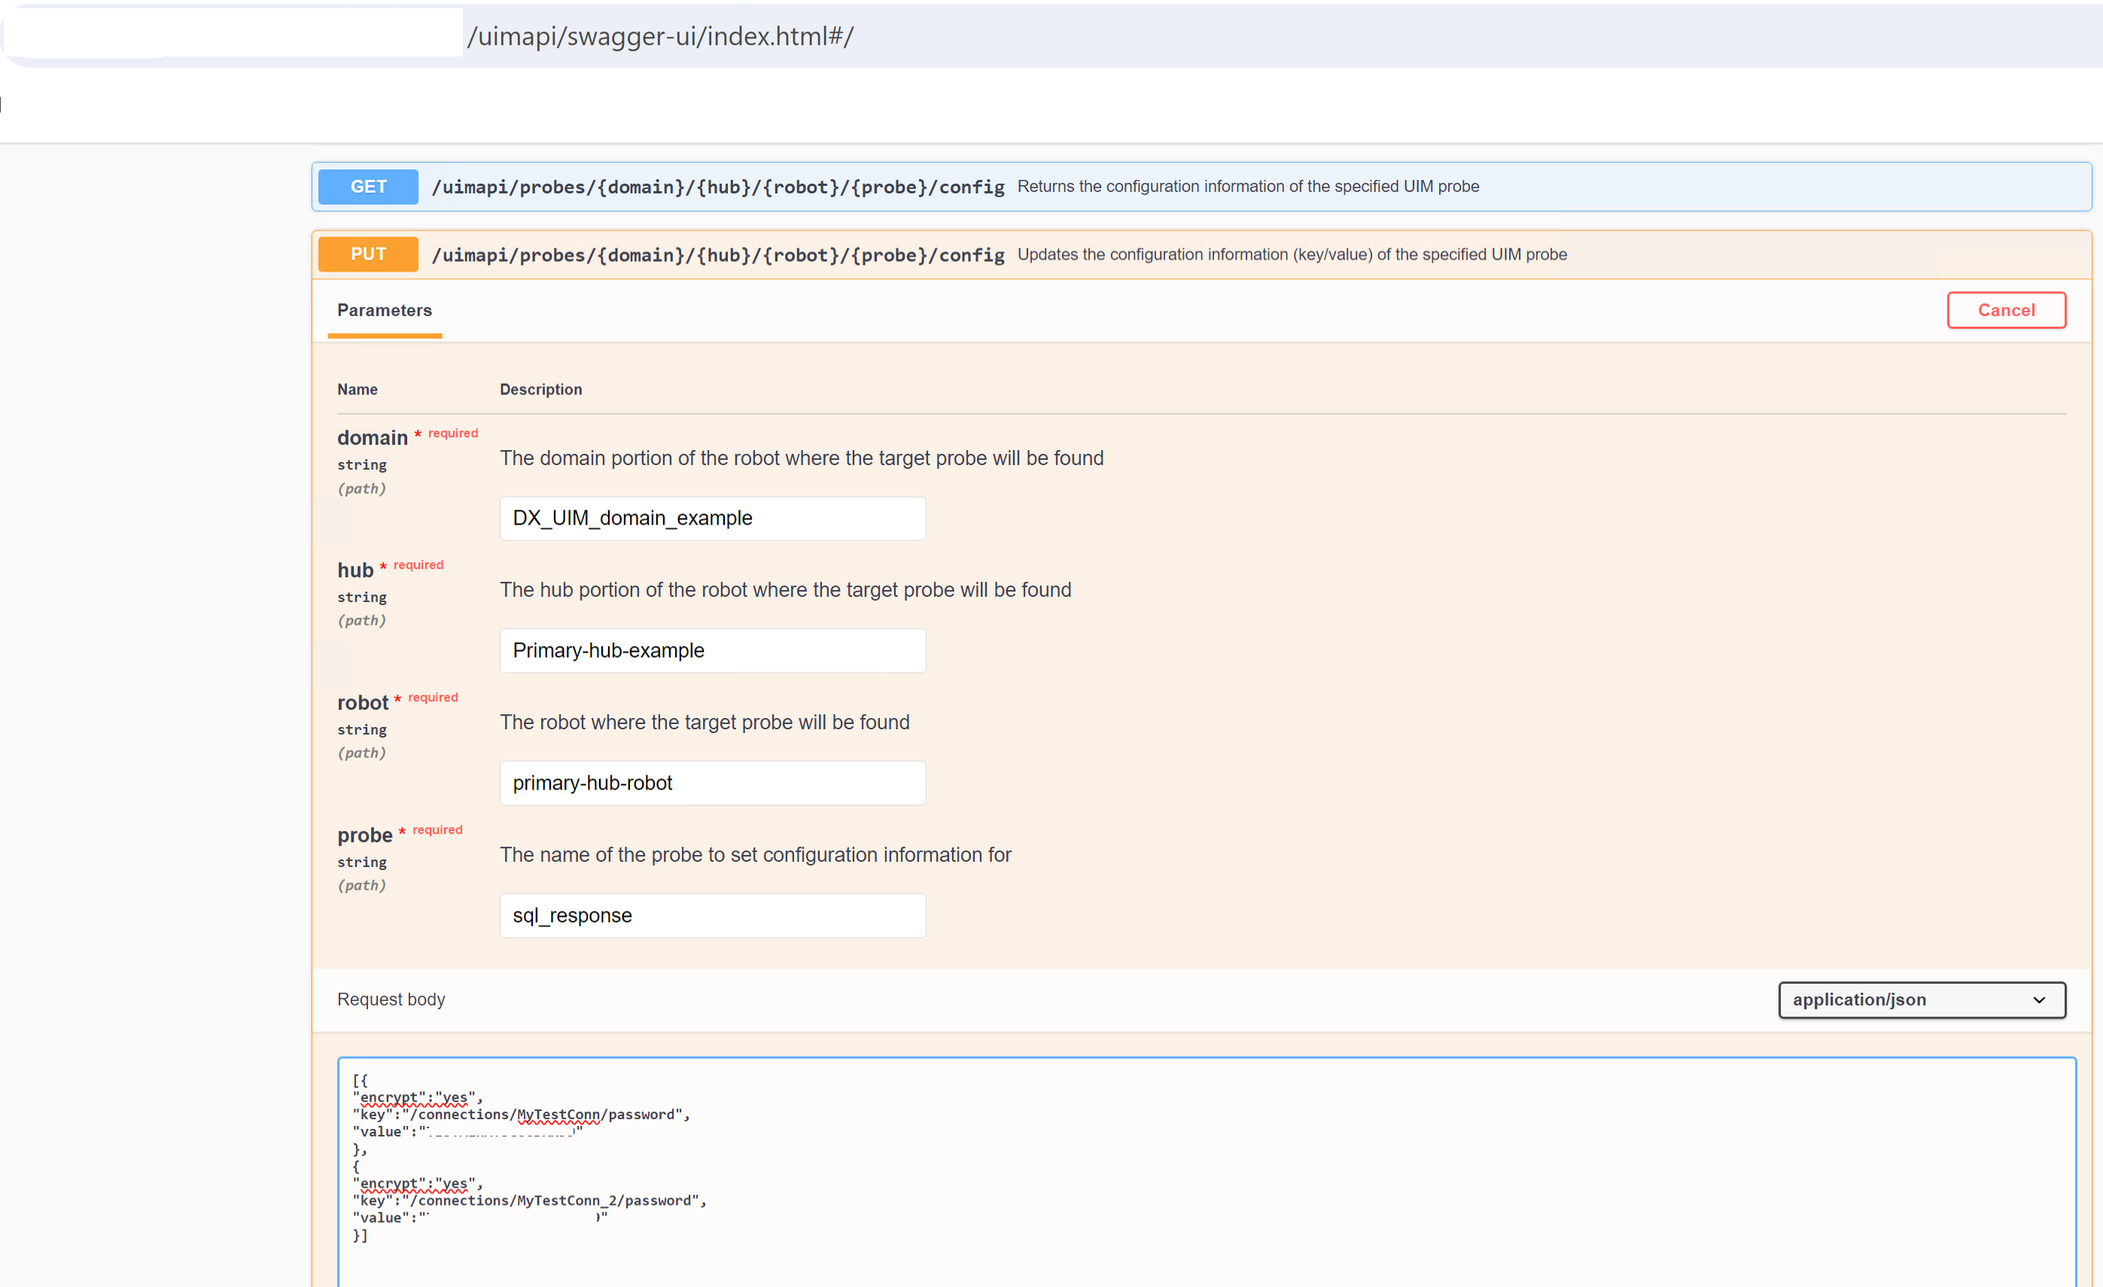Click the first "encrypt":"yes" line in body
2103x1287 pixels.
point(417,1097)
